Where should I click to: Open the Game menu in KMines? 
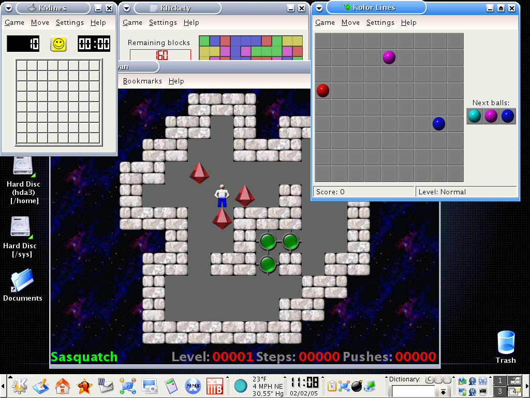pos(14,23)
